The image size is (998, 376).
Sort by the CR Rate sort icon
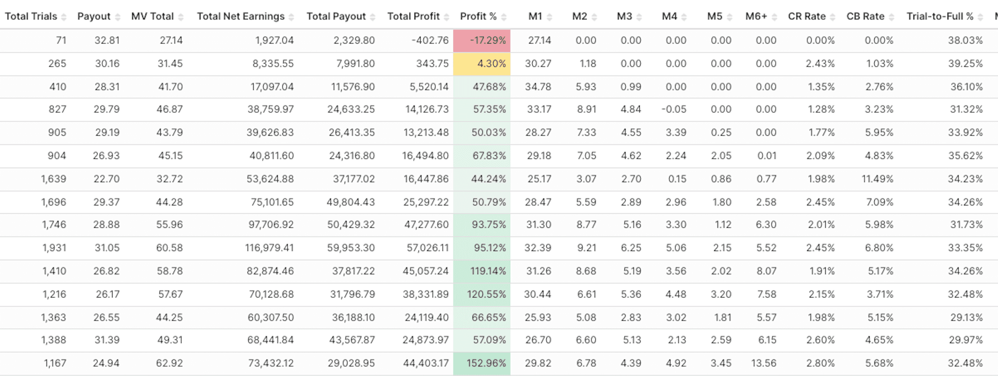(x=833, y=17)
